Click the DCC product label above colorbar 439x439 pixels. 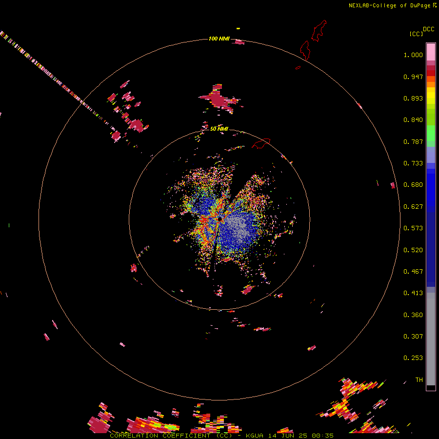click(428, 29)
